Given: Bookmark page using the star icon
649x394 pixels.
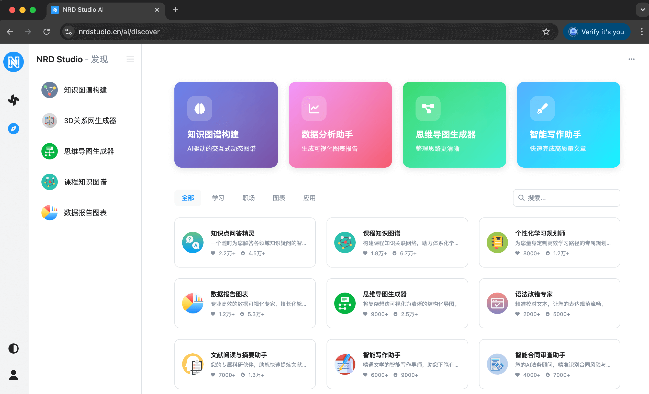Looking at the screenshot, I should click(x=546, y=32).
